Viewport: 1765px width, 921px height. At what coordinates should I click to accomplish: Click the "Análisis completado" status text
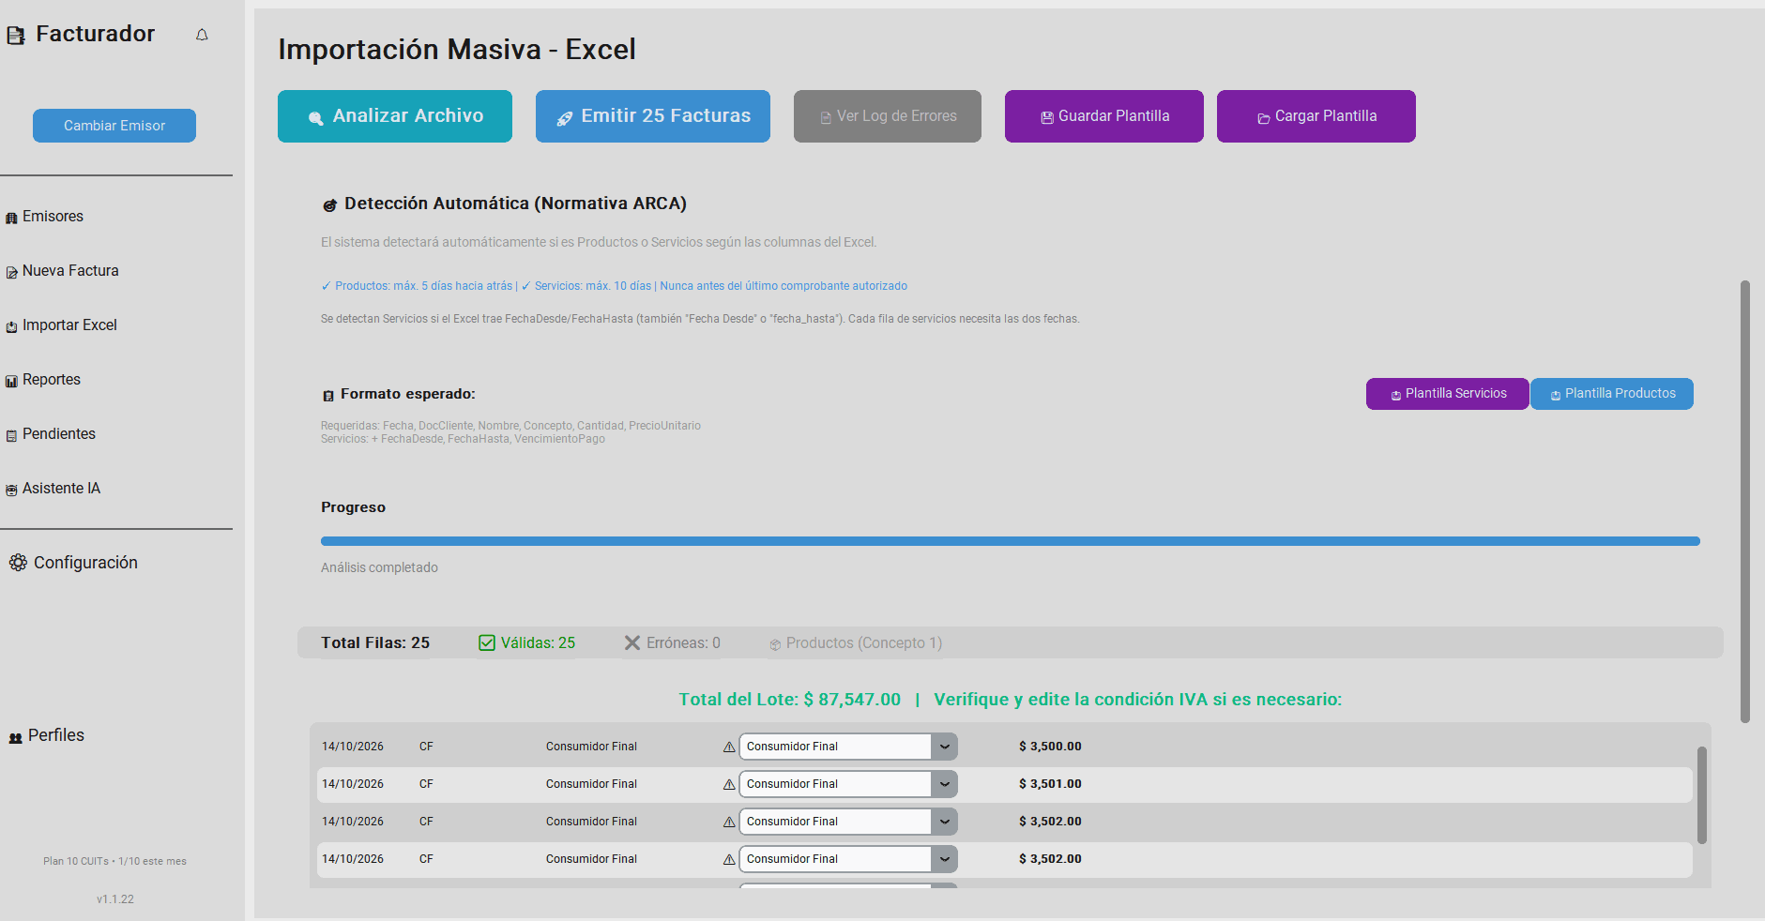pyautogui.click(x=379, y=567)
